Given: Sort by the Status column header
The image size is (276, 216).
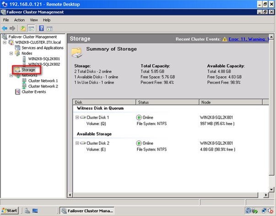Looking at the screenshot, I should (168, 102).
